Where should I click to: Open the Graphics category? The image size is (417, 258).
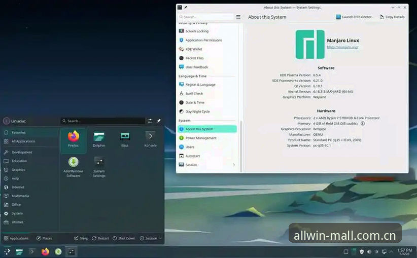(29, 170)
